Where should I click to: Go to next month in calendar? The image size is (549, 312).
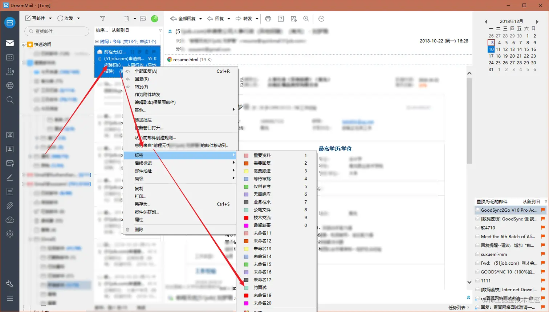pyautogui.click(x=537, y=22)
